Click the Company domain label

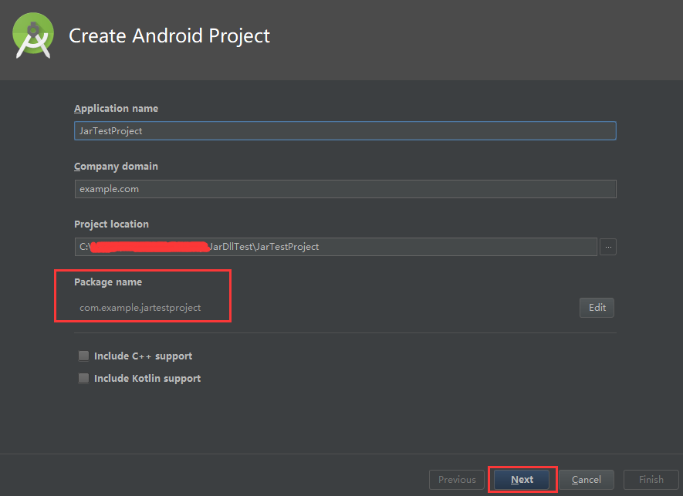tap(116, 167)
